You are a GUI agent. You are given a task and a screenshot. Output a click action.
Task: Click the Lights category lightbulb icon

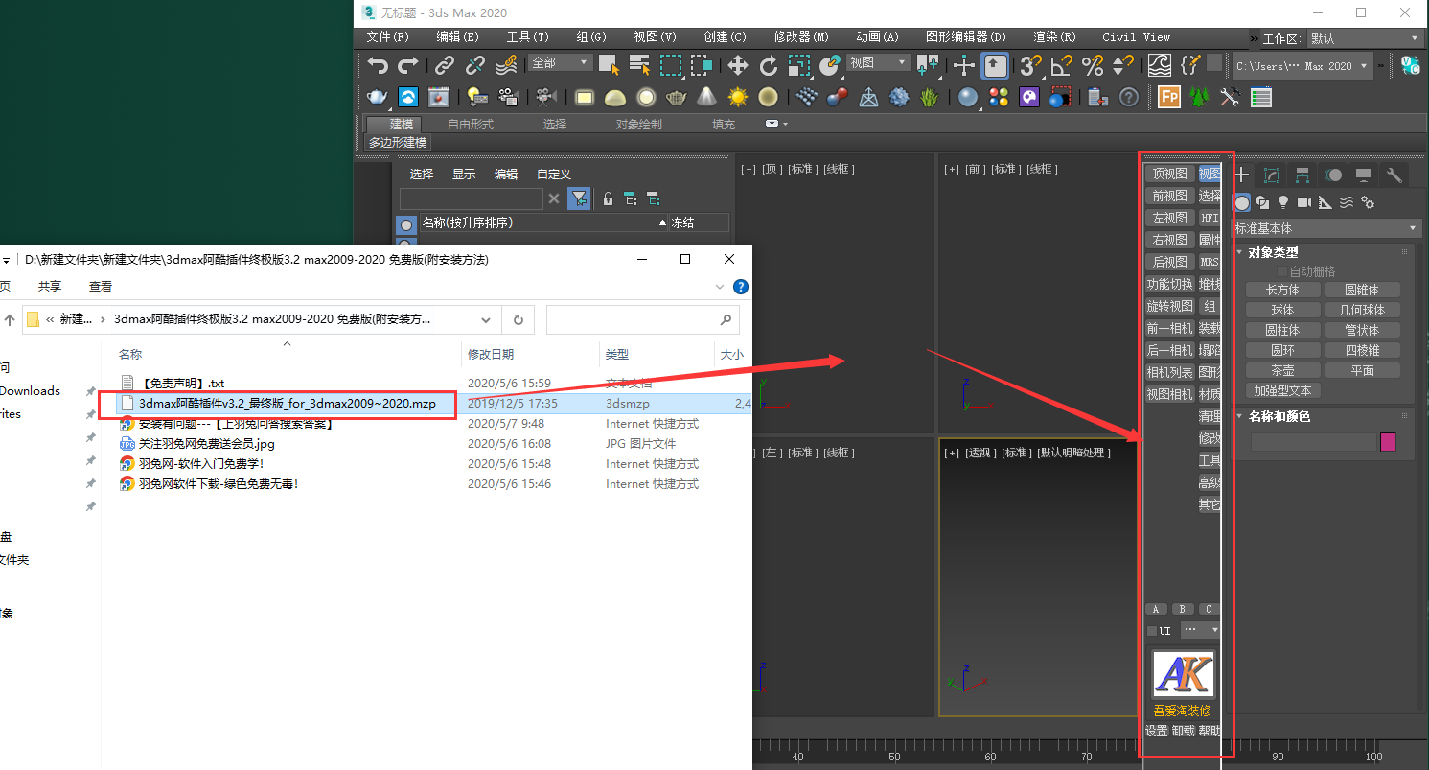(1283, 202)
